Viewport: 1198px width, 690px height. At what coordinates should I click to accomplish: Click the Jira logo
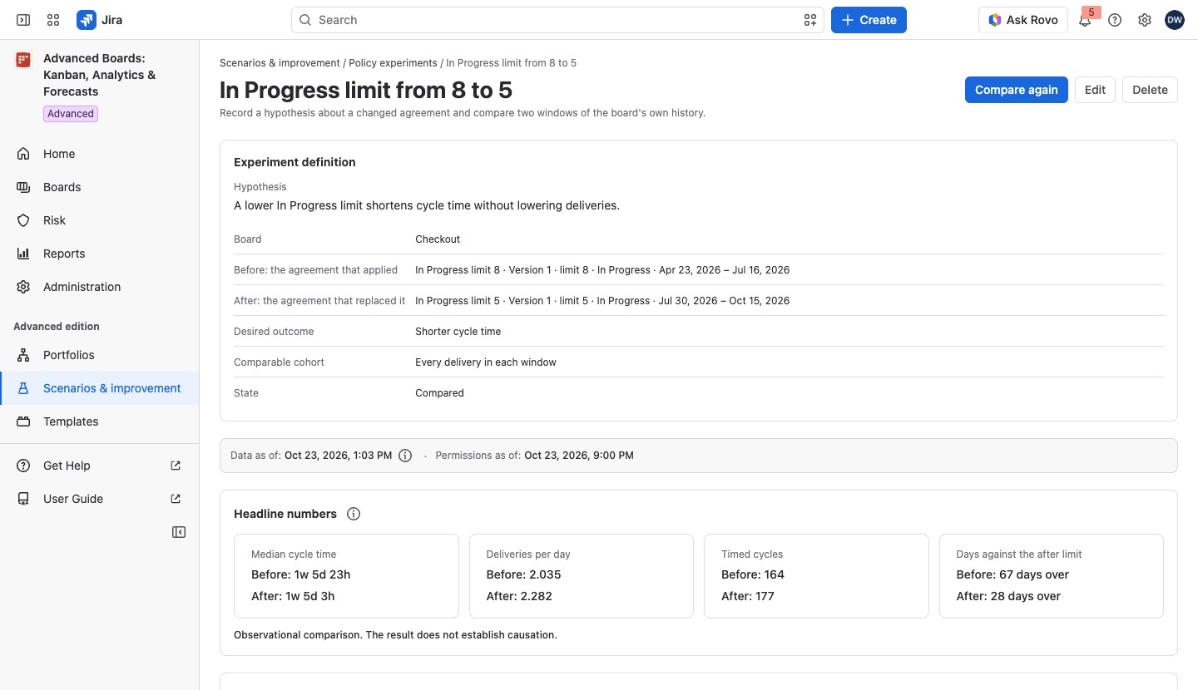tap(100, 20)
